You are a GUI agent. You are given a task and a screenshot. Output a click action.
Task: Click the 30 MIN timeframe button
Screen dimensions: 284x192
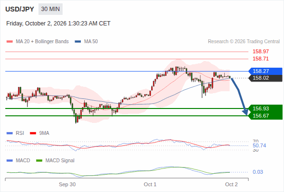click(x=51, y=9)
